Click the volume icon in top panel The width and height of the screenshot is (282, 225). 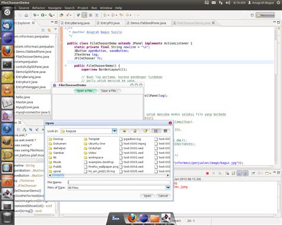pyautogui.click(x=228, y=2)
